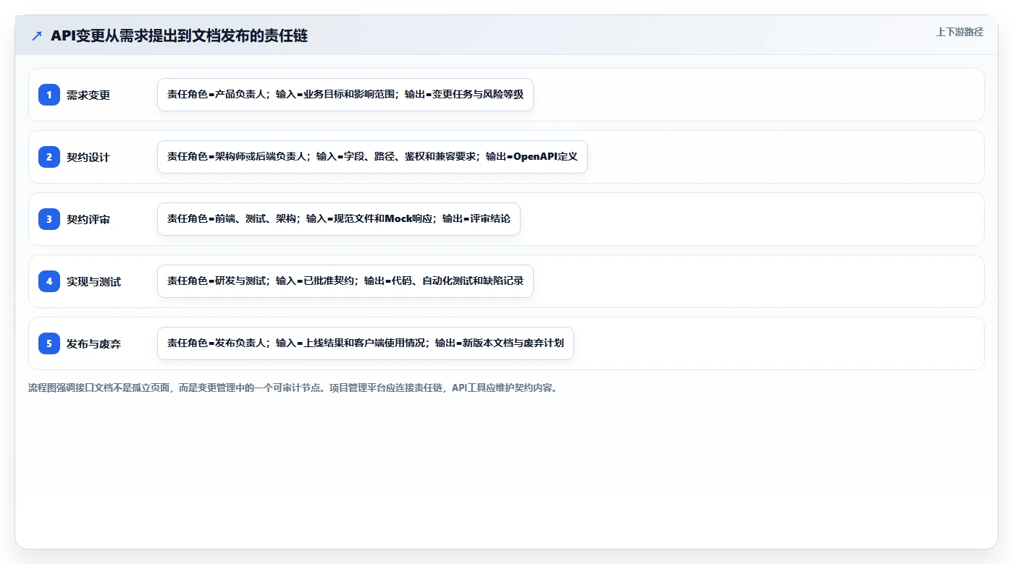Open the 架构师或后端负责人 detail box
This screenshot has width=1013, height=564.
[372, 157]
